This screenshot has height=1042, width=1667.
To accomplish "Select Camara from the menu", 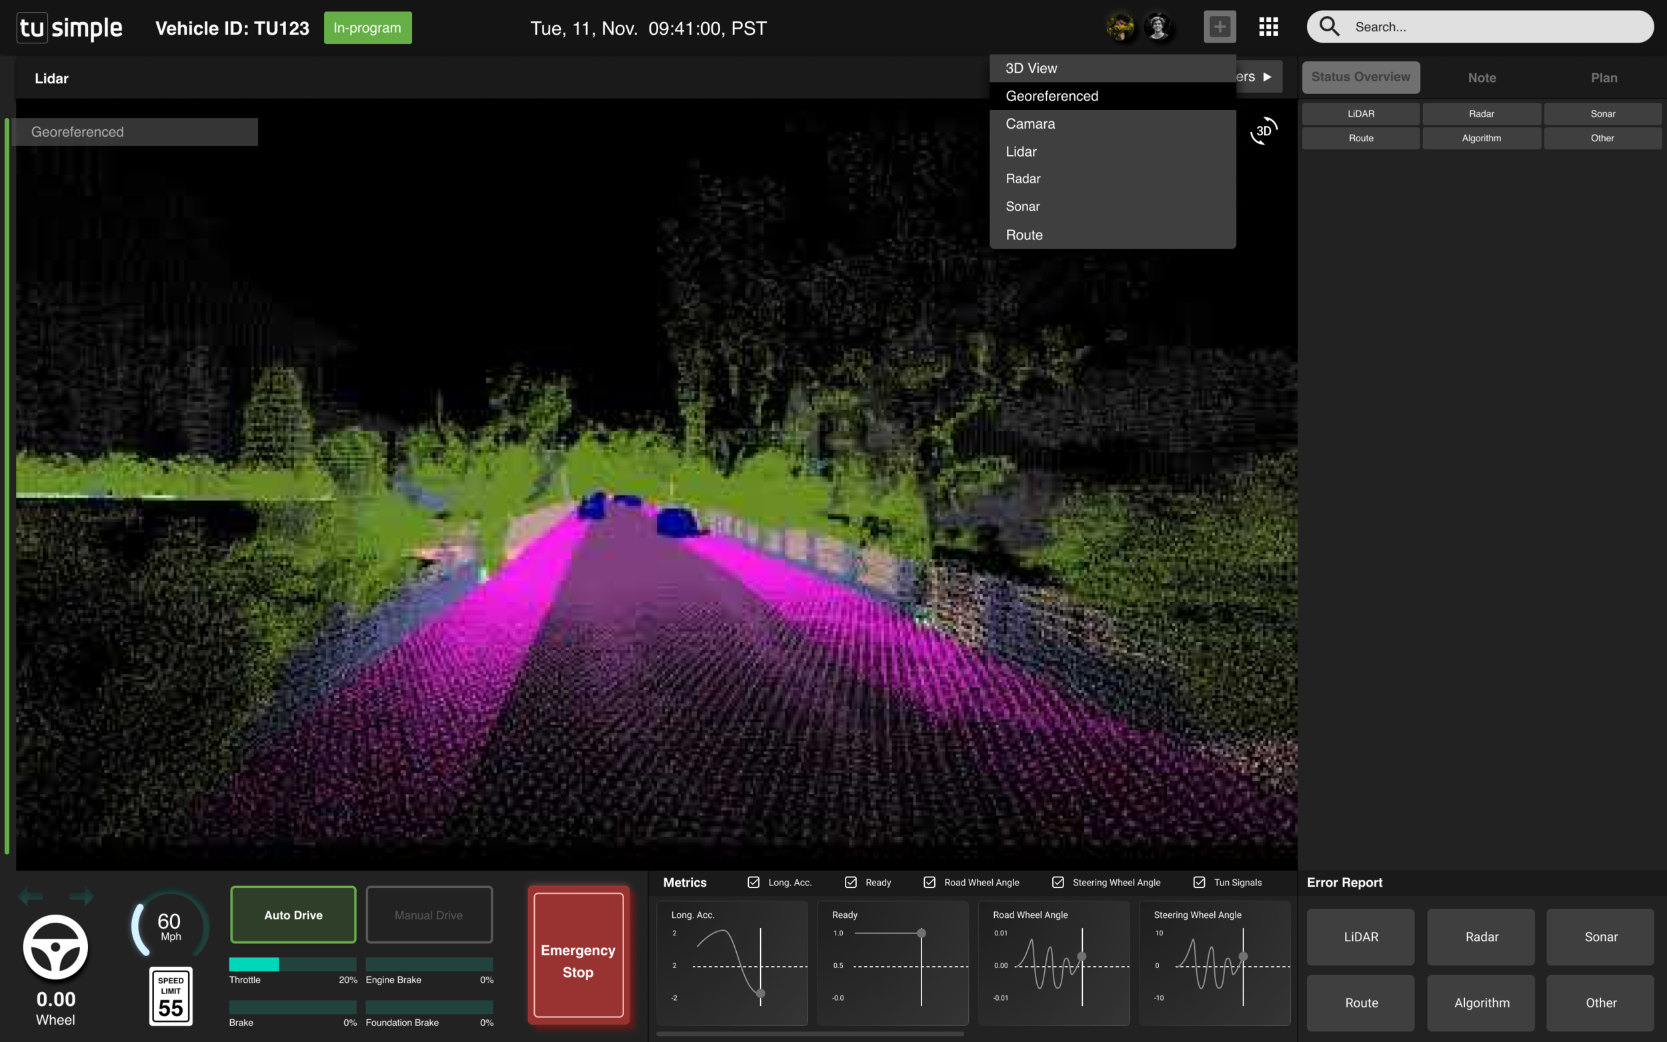I will (1112, 124).
